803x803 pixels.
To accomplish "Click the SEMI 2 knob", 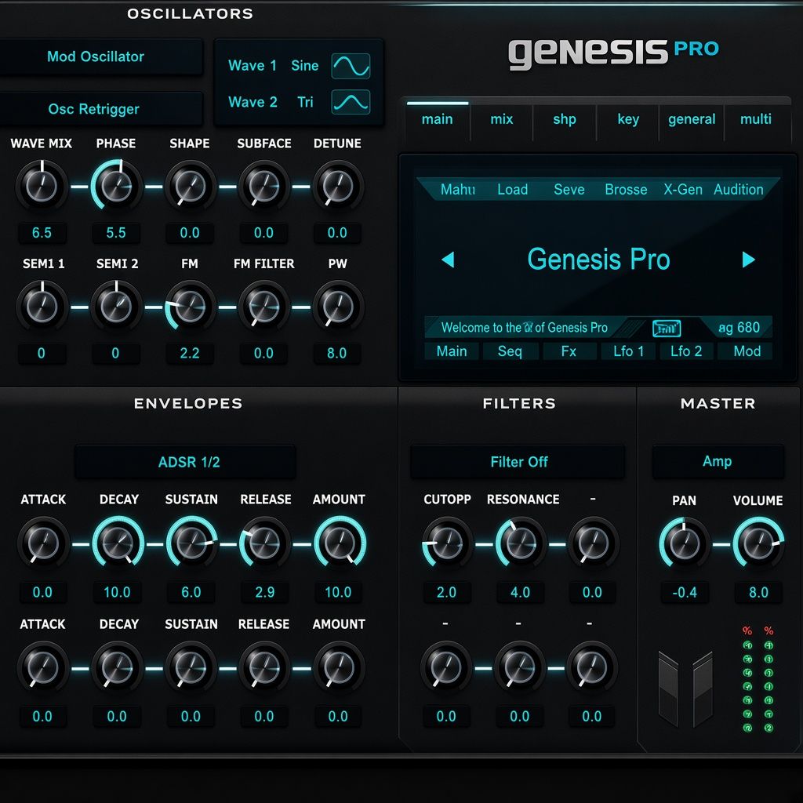I will point(116,307).
